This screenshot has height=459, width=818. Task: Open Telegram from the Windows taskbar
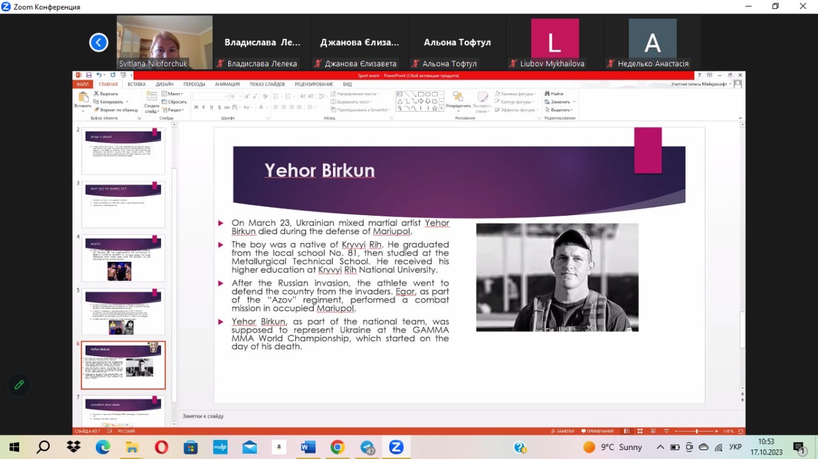[x=367, y=447]
